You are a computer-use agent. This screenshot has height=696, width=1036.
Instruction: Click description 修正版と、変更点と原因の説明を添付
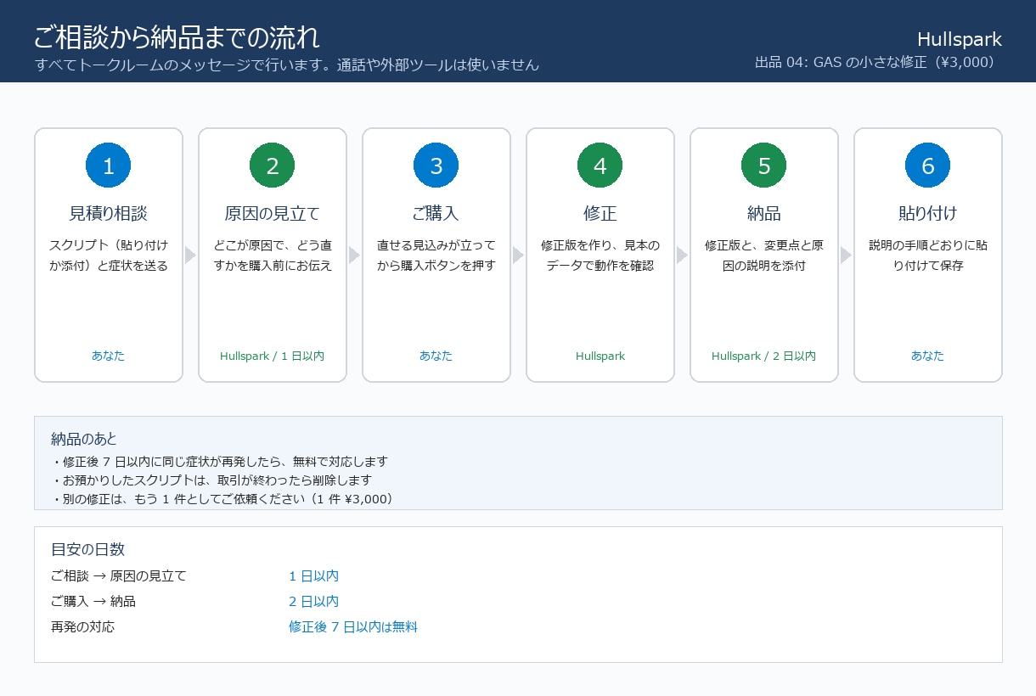(764, 255)
